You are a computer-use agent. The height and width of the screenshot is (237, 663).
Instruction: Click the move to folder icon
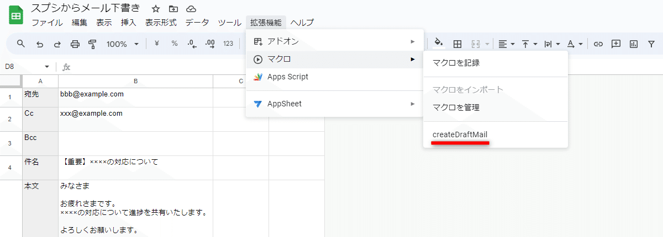[173, 9]
